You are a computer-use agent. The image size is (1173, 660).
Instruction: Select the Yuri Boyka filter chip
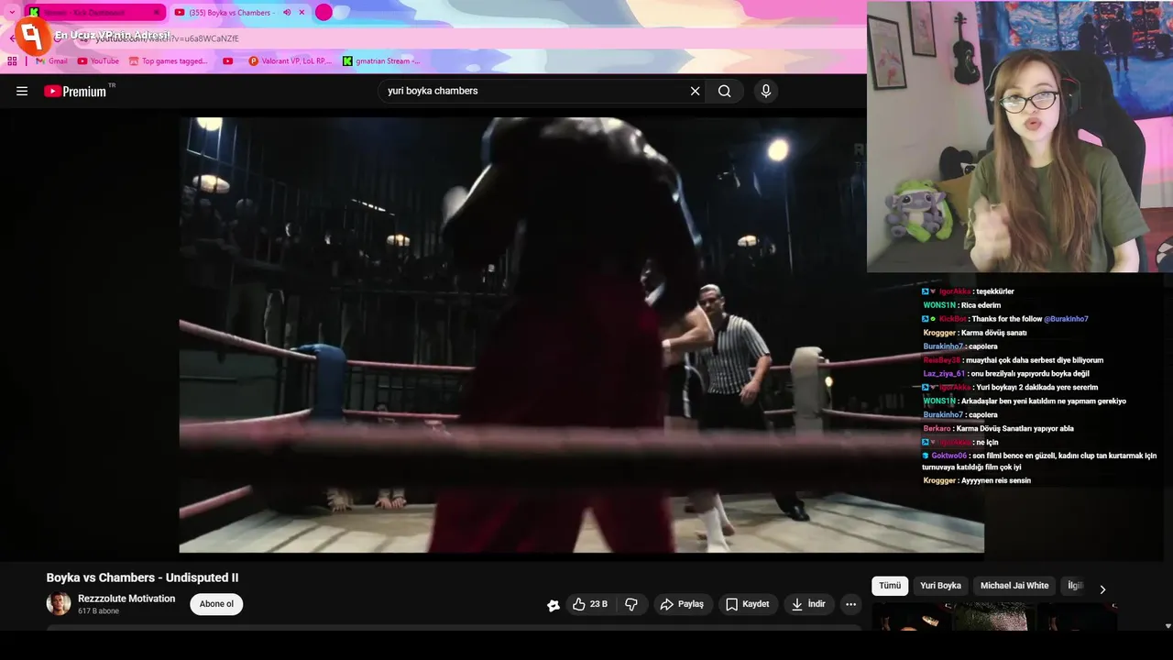[940, 586]
